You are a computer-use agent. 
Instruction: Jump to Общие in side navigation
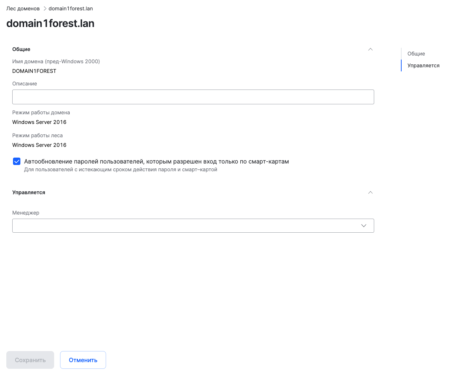(416, 54)
